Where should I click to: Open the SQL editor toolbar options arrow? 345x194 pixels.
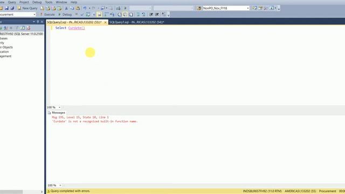(x=169, y=15)
